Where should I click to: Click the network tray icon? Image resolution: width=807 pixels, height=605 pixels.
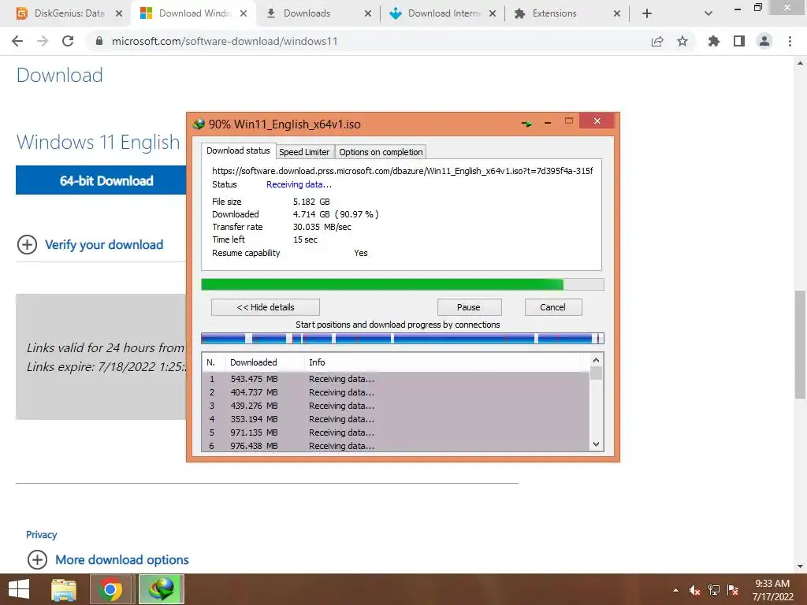tap(714, 590)
